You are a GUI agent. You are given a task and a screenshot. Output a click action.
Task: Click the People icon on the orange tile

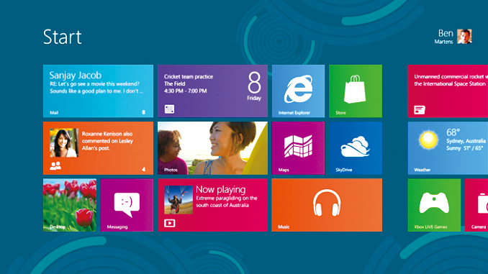tap(55, 166)
